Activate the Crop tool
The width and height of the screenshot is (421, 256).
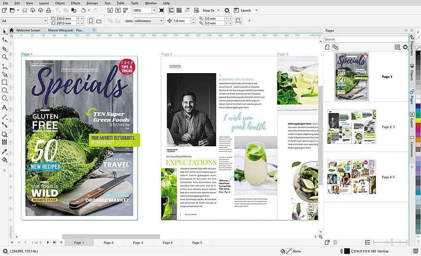(5, 49)
